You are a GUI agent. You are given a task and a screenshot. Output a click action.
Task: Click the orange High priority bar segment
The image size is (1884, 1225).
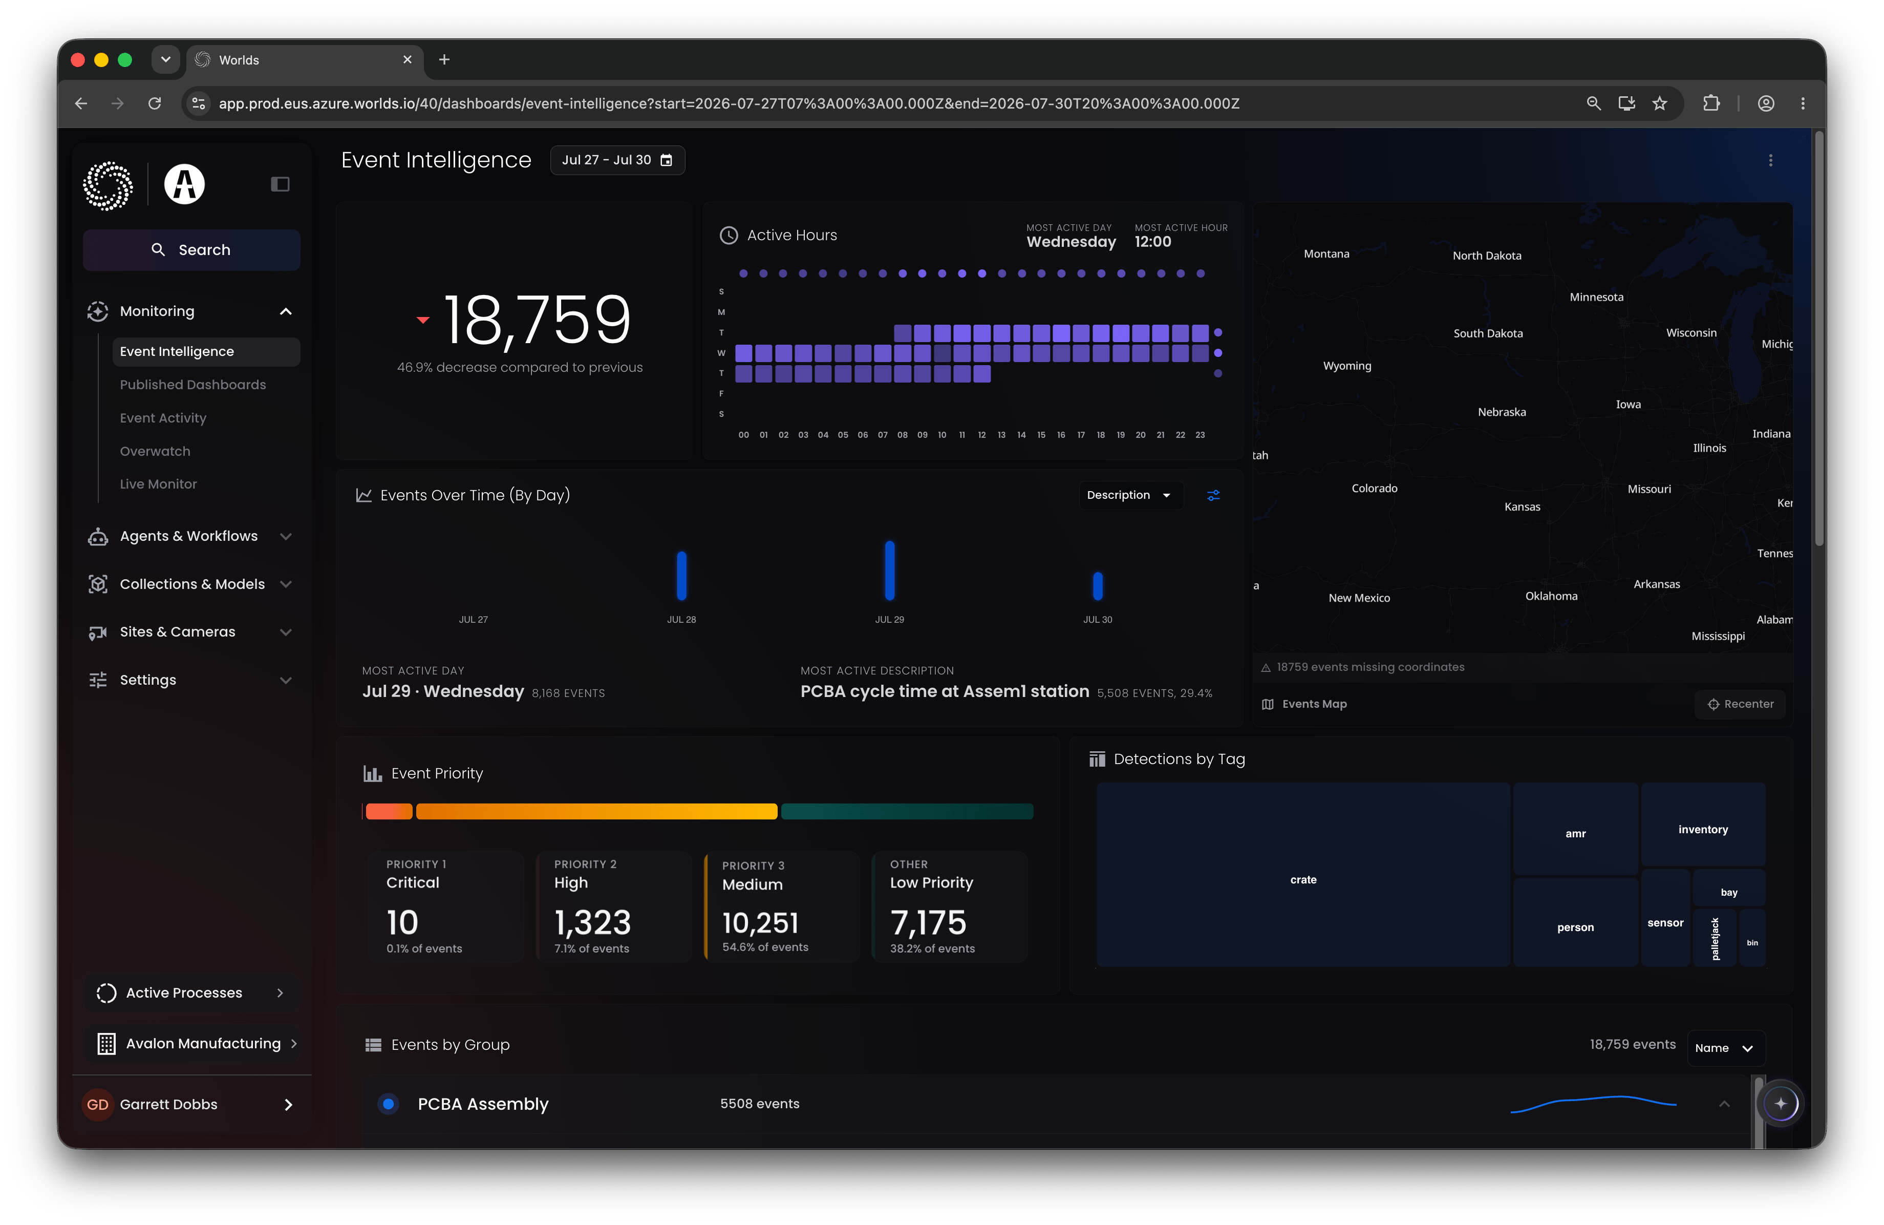click(x=597, y=812)
